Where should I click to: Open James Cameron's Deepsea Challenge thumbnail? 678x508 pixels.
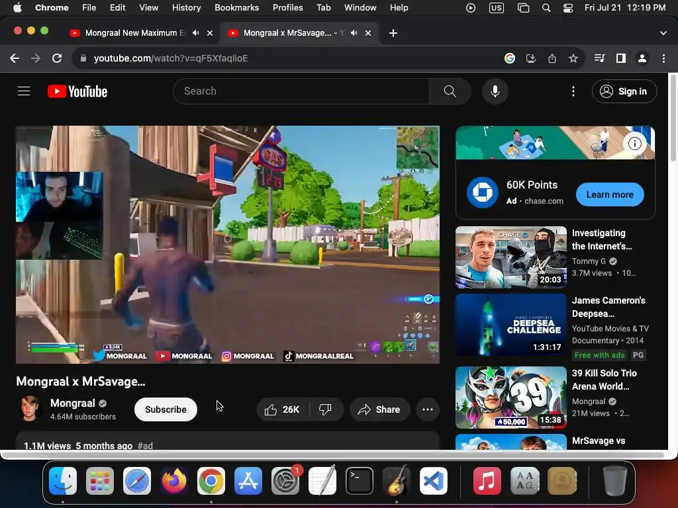511,325
